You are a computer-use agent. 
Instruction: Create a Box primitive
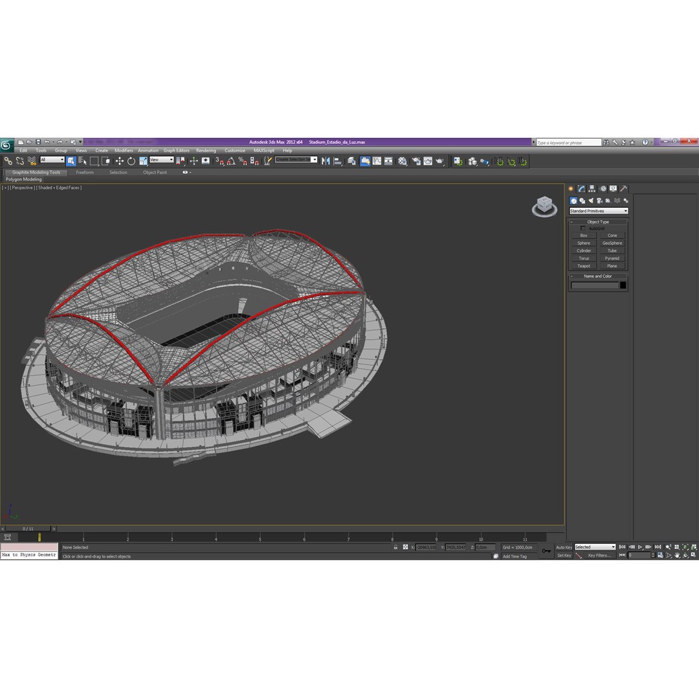coord(584,236)
